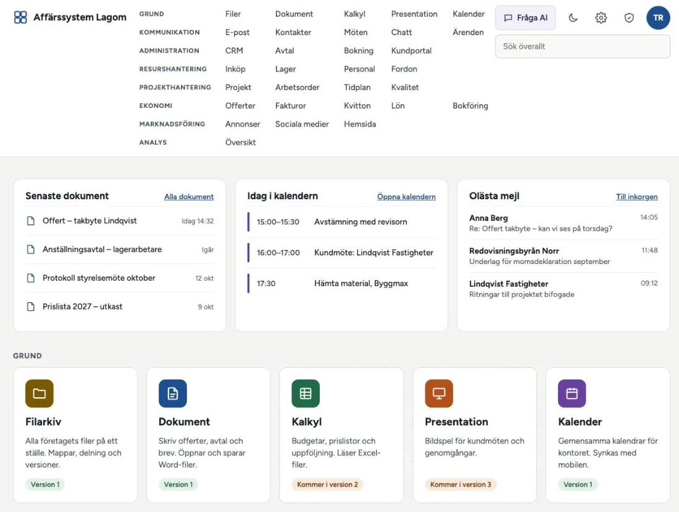Open Projekt in the navigation
The height and width of the screenshot is (512, 679).
tap(238, 88)
